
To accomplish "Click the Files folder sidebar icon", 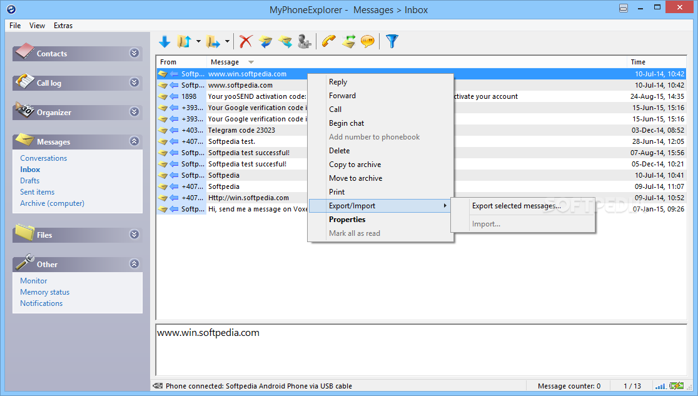I will [24, 232].
